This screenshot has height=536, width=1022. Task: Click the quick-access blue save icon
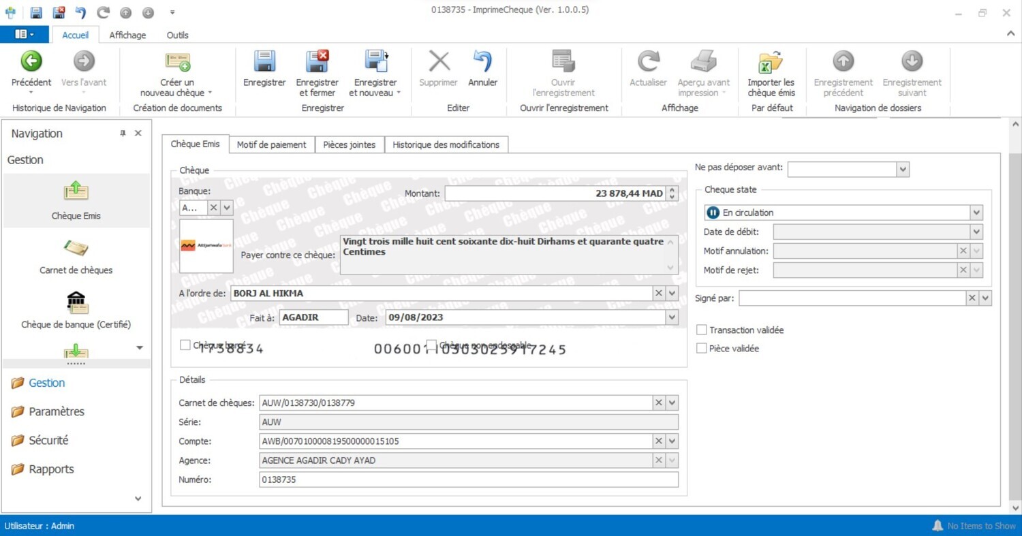(36, 12)
